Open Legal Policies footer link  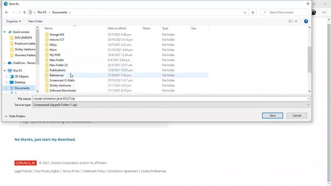[x=23, y=171]
